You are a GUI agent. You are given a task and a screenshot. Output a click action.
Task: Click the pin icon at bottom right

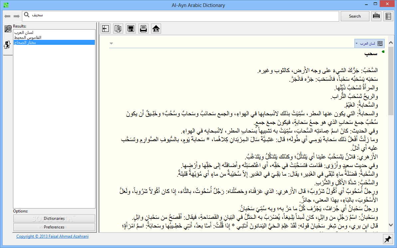click(388, 239)
